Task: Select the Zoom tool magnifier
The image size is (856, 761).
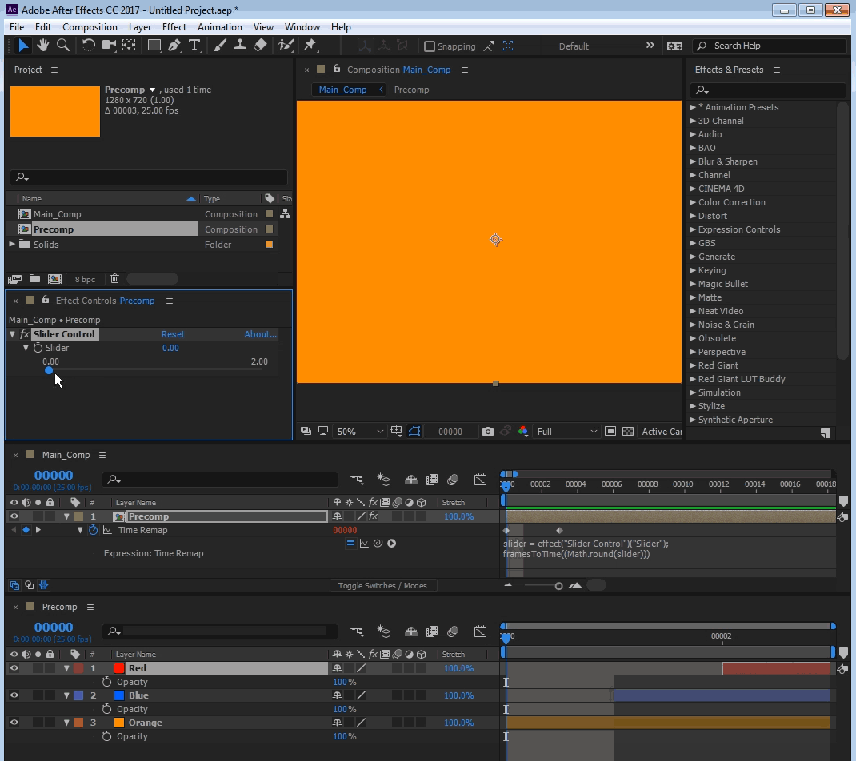Action: click(62, 46)
